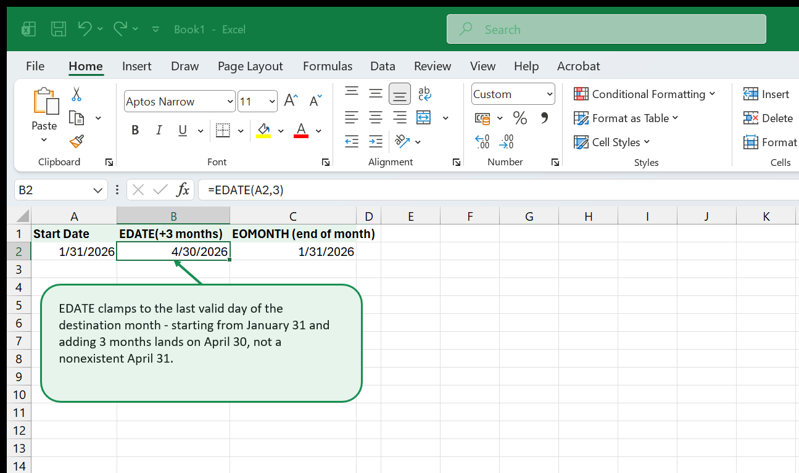Click Select All corner triangle
The height and width of the screenshot is (473, 799).
pos(22,216)
